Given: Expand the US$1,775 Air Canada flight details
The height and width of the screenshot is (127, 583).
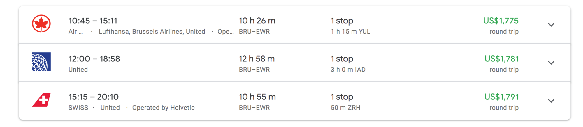Looking at the screenshot, I should [x=551, y=25].
